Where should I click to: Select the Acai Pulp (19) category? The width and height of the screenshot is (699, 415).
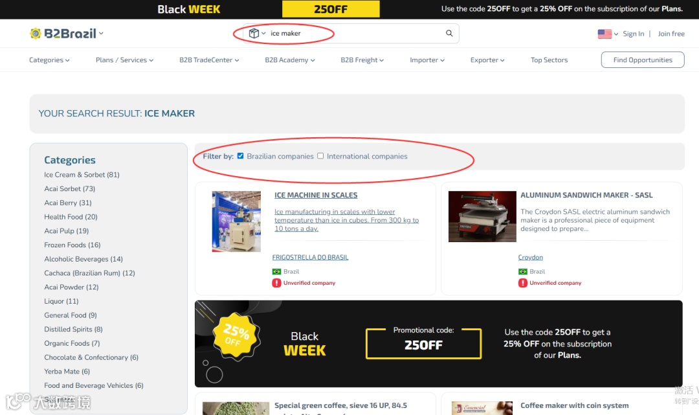pos(67,231)
